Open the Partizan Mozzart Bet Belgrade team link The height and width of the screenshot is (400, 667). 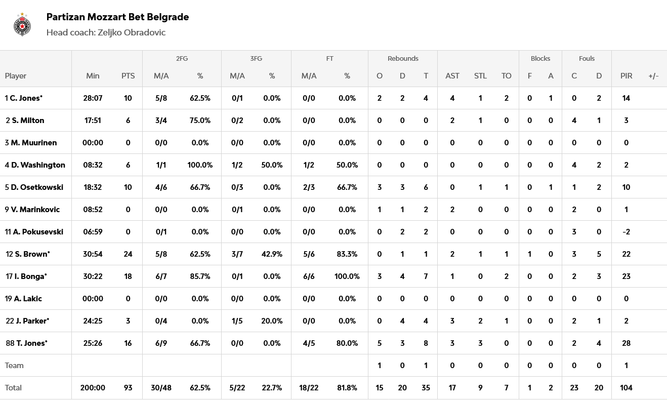click(117, 17)
